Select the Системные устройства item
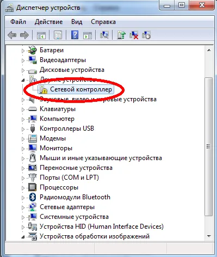The image size is (217, 257). tap(74, 217)
